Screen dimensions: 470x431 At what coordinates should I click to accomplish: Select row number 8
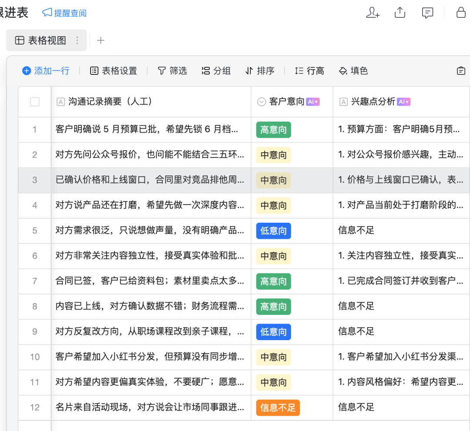[35, 307]
